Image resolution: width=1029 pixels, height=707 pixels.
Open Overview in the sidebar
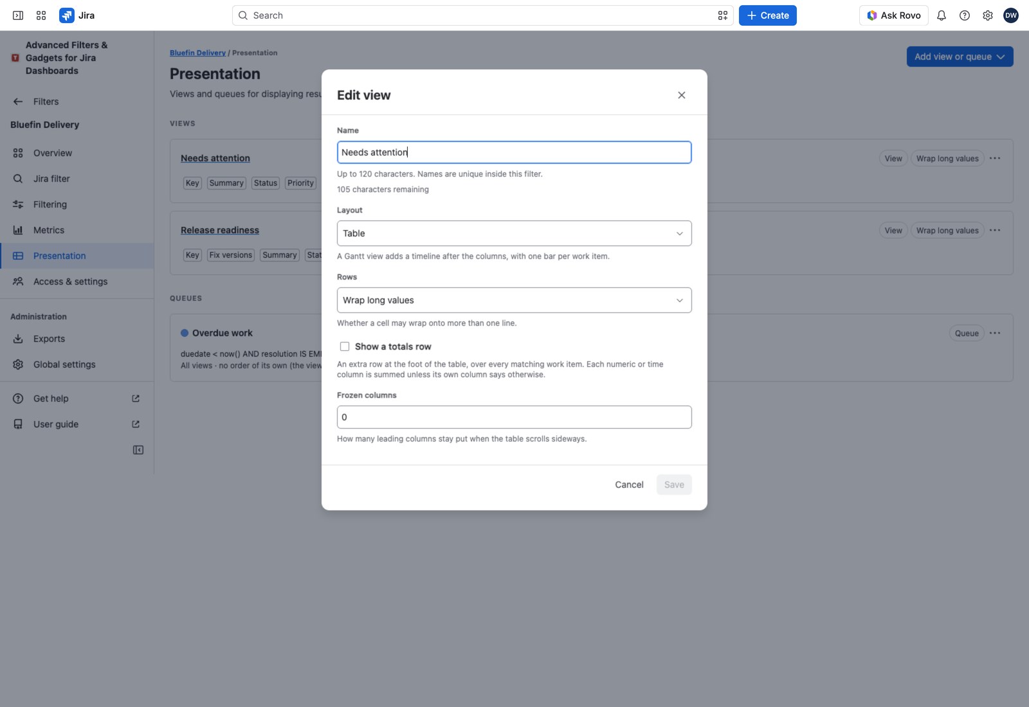pos(77,153)
